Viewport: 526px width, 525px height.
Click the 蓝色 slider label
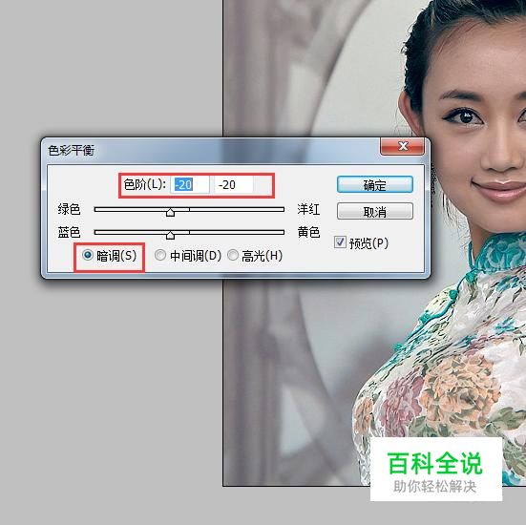[69, 232]
